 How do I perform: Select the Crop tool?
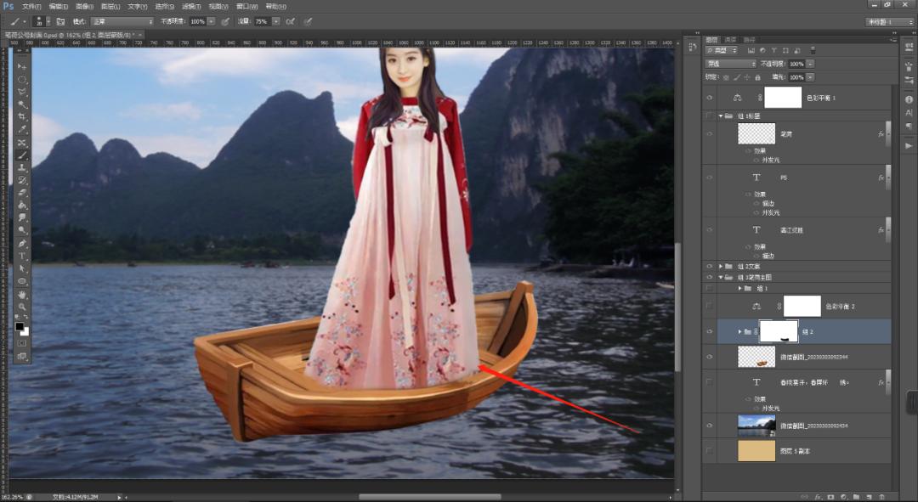click(x=21, y=117)
